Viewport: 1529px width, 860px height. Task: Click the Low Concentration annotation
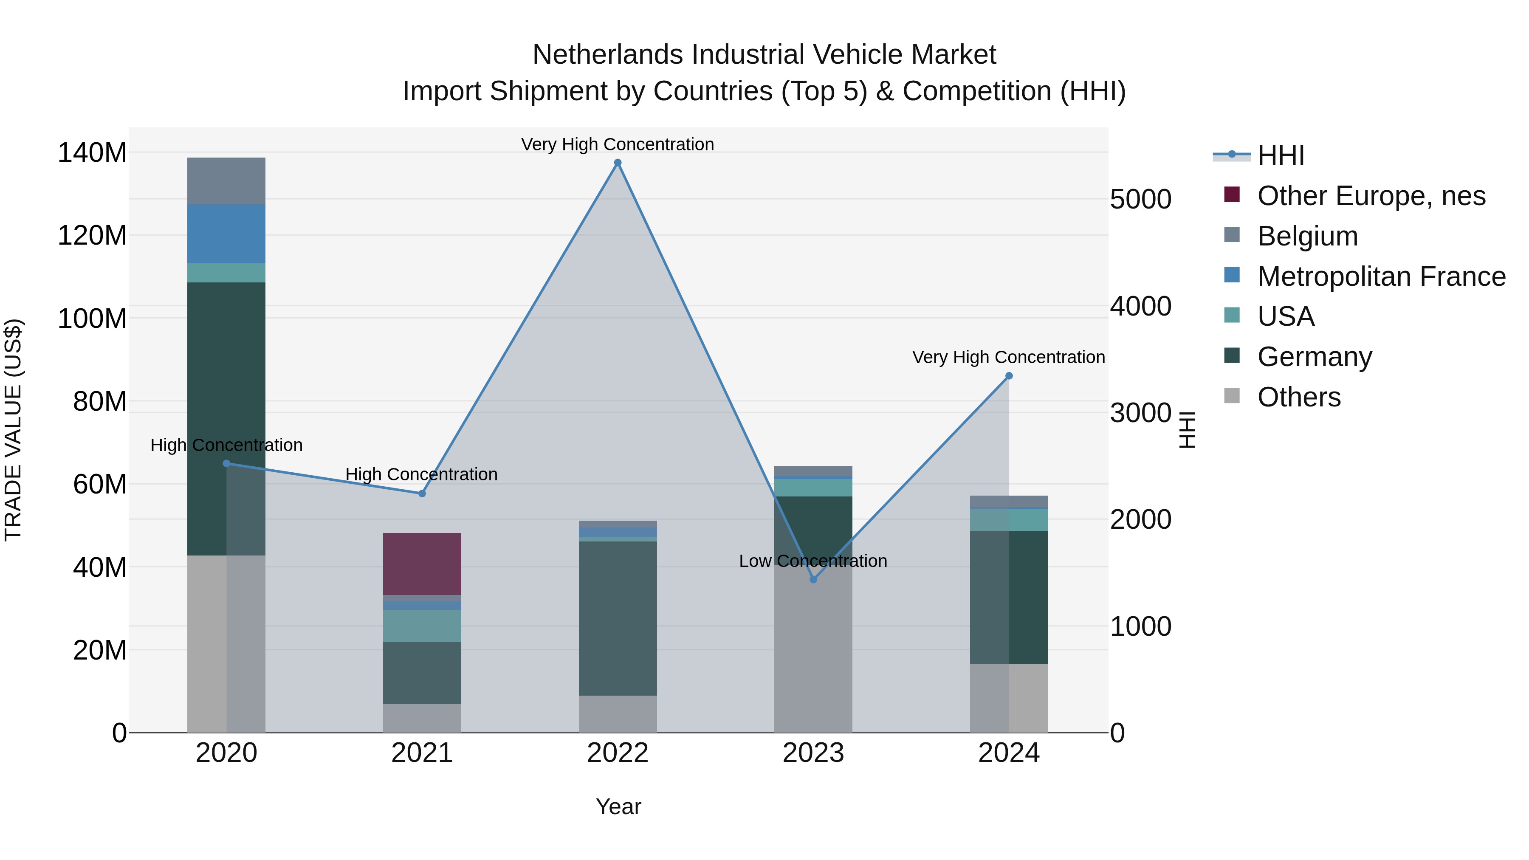click(813, 561)
